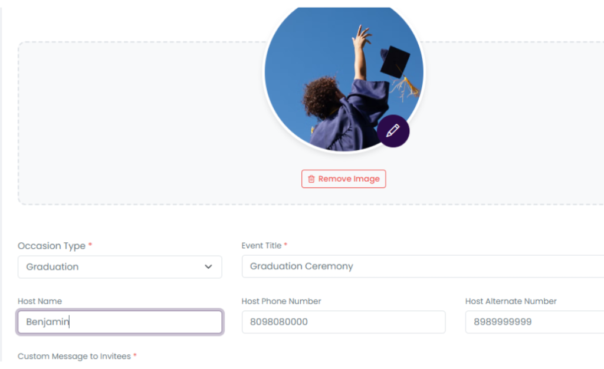Click the Host Phone Number label
The image size is (604, 369).
[281, 301]
